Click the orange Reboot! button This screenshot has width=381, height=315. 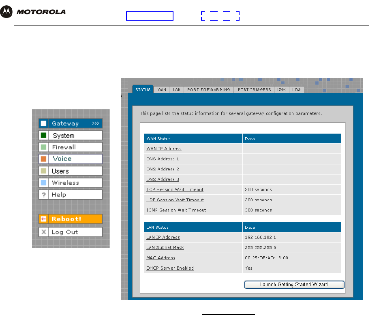point(71,219)
